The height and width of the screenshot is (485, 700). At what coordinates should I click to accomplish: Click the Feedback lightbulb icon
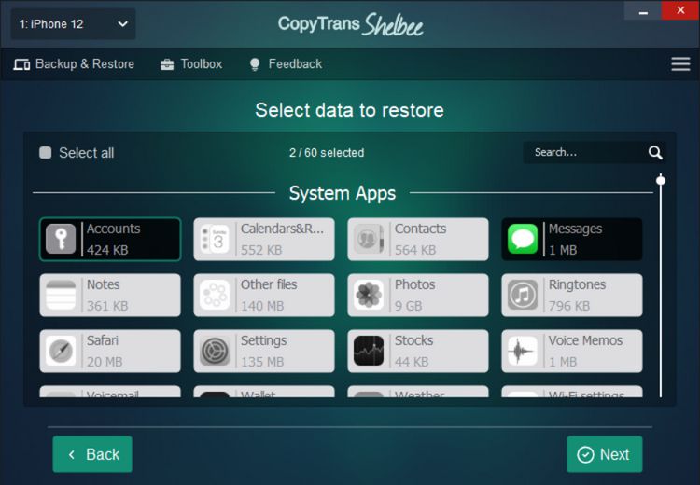(x=255, y=64)
